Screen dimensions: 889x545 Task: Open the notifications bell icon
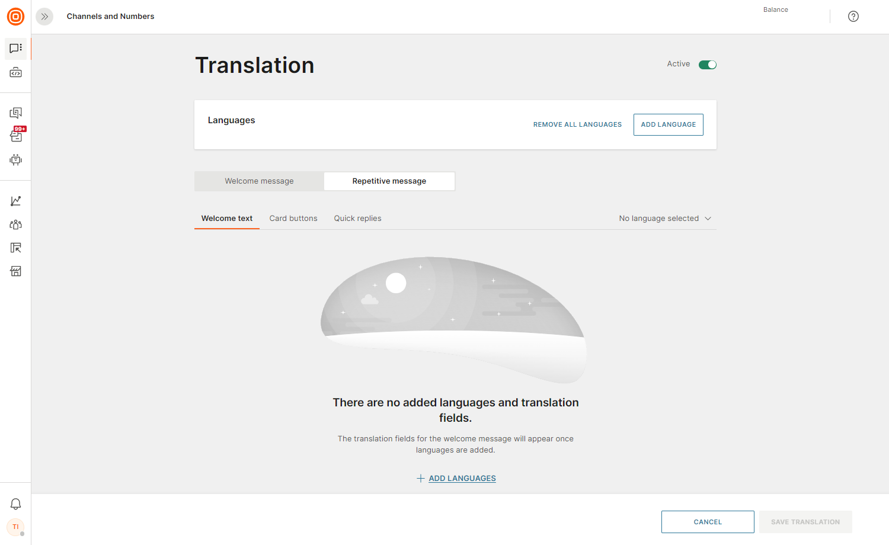point(16,504)
